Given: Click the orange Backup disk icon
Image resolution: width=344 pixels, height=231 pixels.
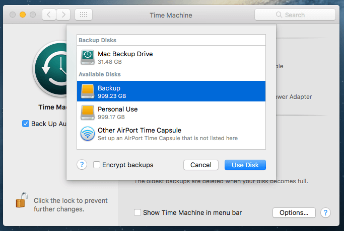Looking at the screenshot, I should point(87,91).
